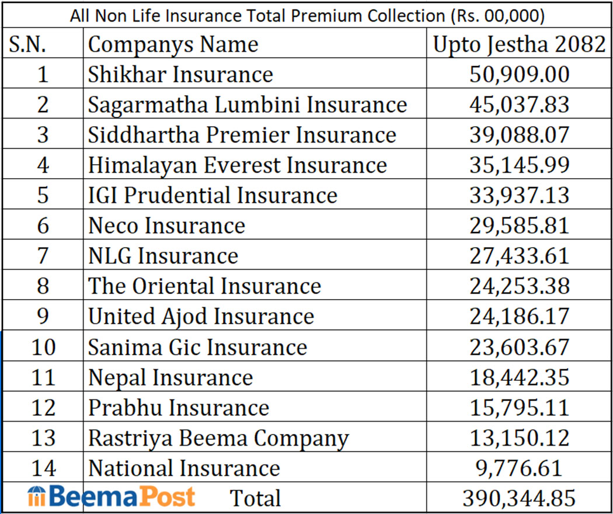Click the Upto Jestha 2082 header
The width and height of the screenshot is (613, 514).
coord(518,44)
